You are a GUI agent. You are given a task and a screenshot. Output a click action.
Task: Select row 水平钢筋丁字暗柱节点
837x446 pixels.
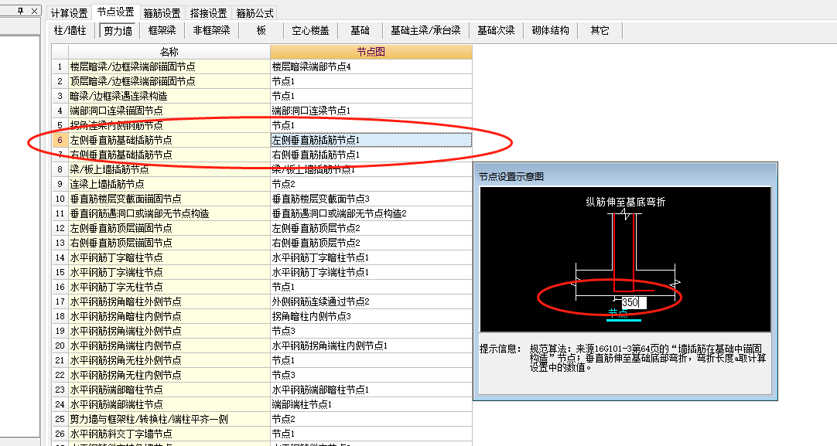pos(169,257)
